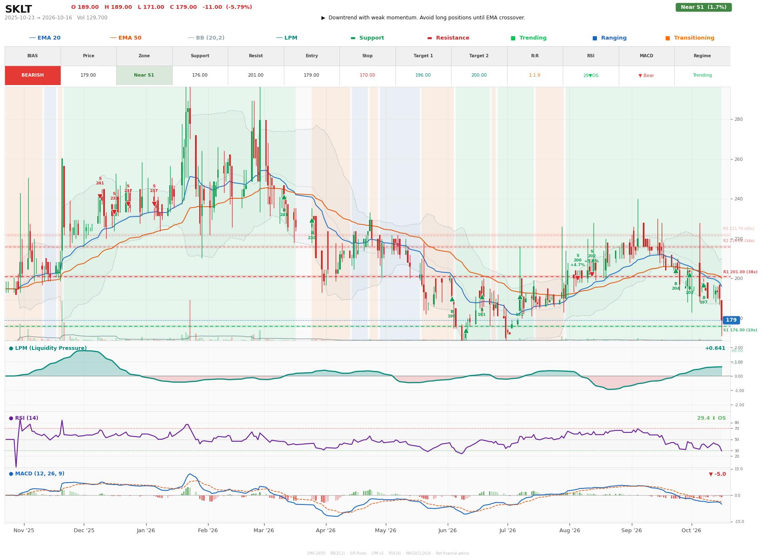Select the buy marker labeled B 197

pos(703,285)
